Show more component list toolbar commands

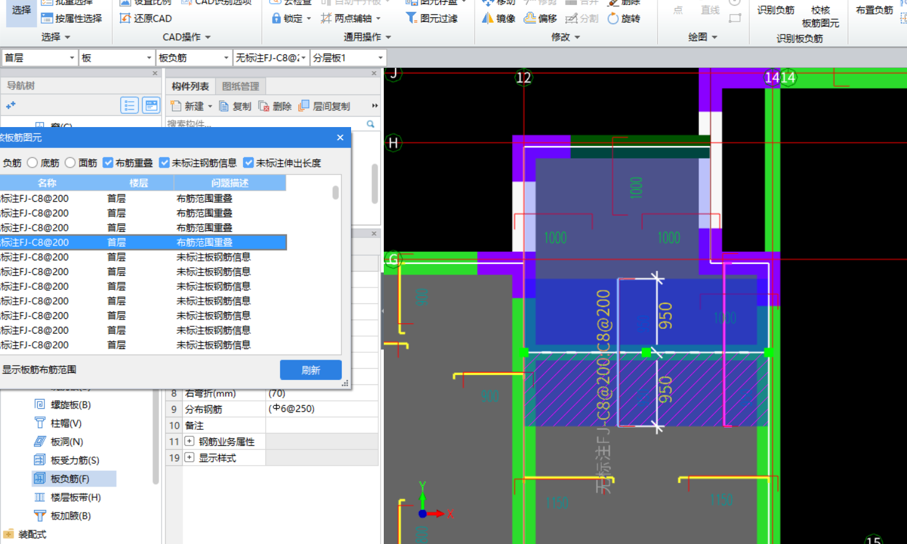coord(375,106)
